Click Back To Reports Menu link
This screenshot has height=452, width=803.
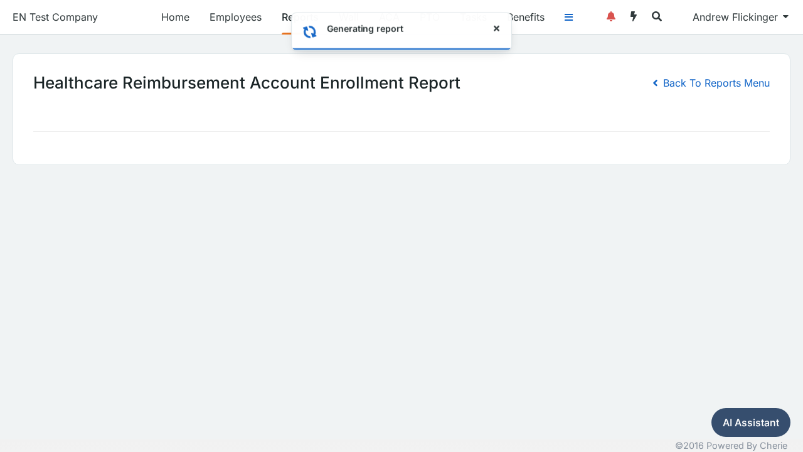(x=711, y=83)
